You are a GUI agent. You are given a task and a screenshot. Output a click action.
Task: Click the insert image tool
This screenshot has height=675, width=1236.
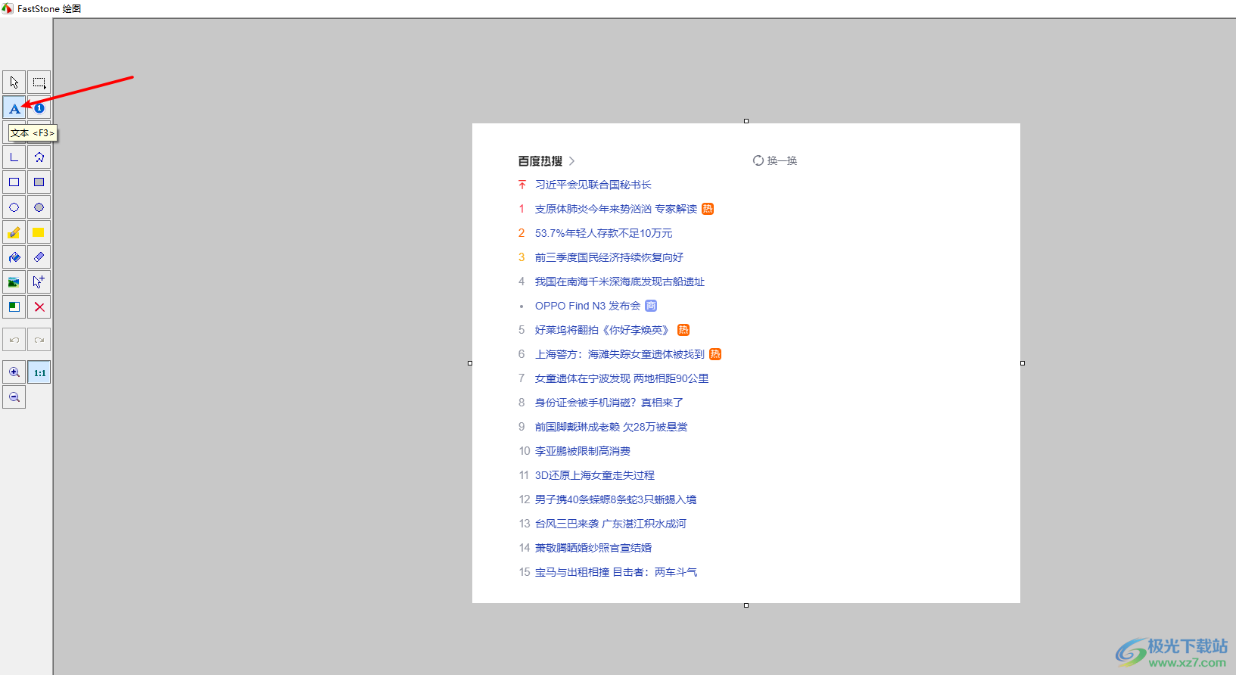[x=14, y=282]
